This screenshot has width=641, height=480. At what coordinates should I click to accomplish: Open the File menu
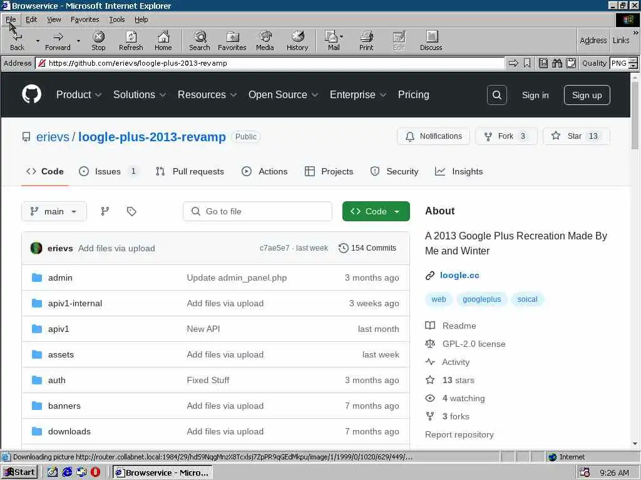[11, 19]
